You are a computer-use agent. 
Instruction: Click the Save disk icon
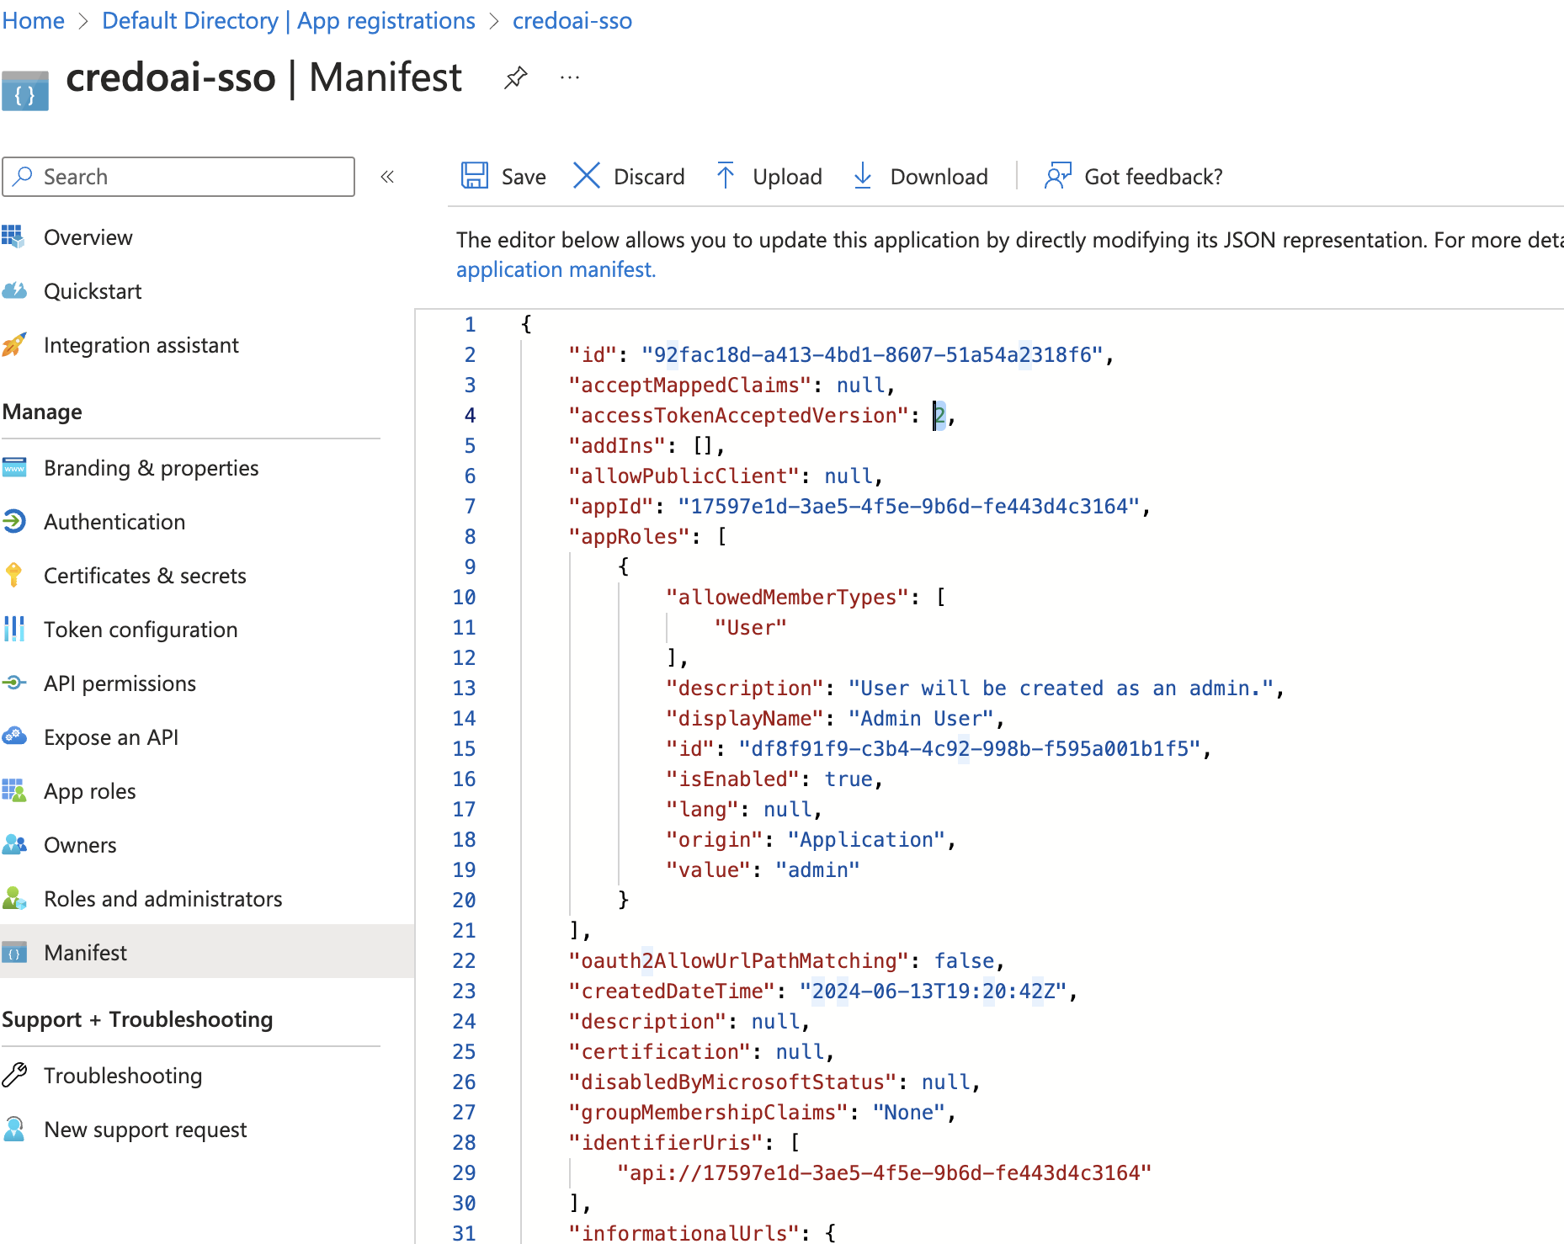[475, 176]
